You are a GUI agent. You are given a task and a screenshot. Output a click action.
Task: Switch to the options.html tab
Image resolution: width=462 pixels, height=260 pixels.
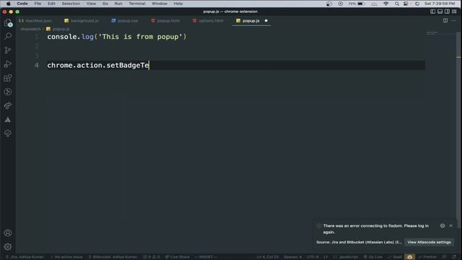[x=208, y=21]
